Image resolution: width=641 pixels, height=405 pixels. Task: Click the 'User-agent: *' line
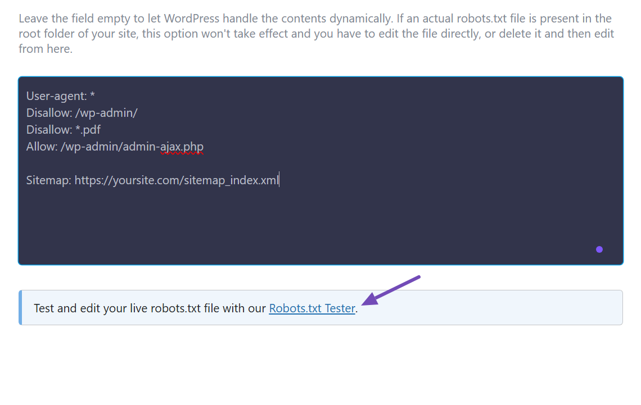(61, 96)
